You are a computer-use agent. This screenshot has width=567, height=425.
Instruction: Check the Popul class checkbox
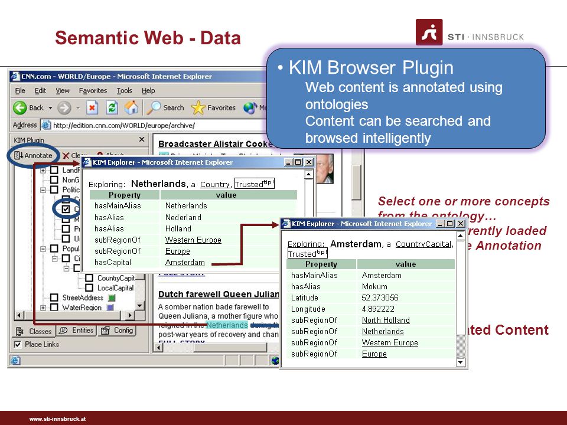click(54, 249)
